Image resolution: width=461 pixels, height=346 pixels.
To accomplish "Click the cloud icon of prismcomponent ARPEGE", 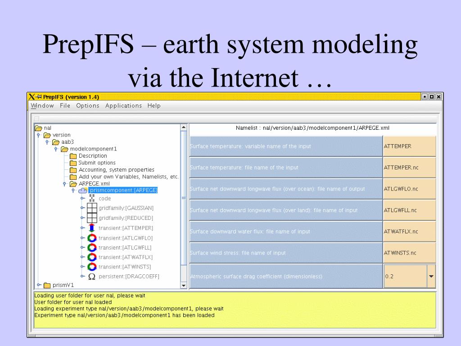I will click(83, 191).
